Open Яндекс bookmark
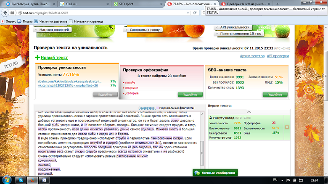 pos(8,21)
